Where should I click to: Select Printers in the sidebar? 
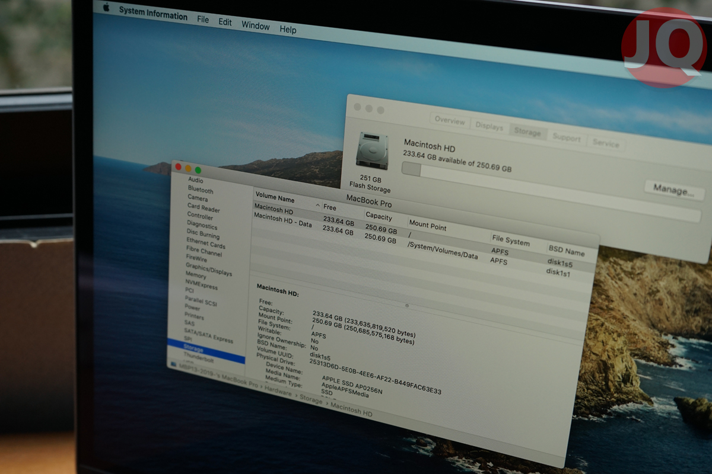(194, 317)
